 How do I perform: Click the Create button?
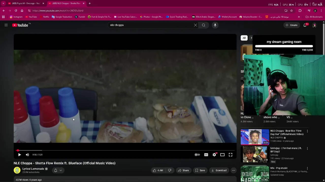click(291, 25)
